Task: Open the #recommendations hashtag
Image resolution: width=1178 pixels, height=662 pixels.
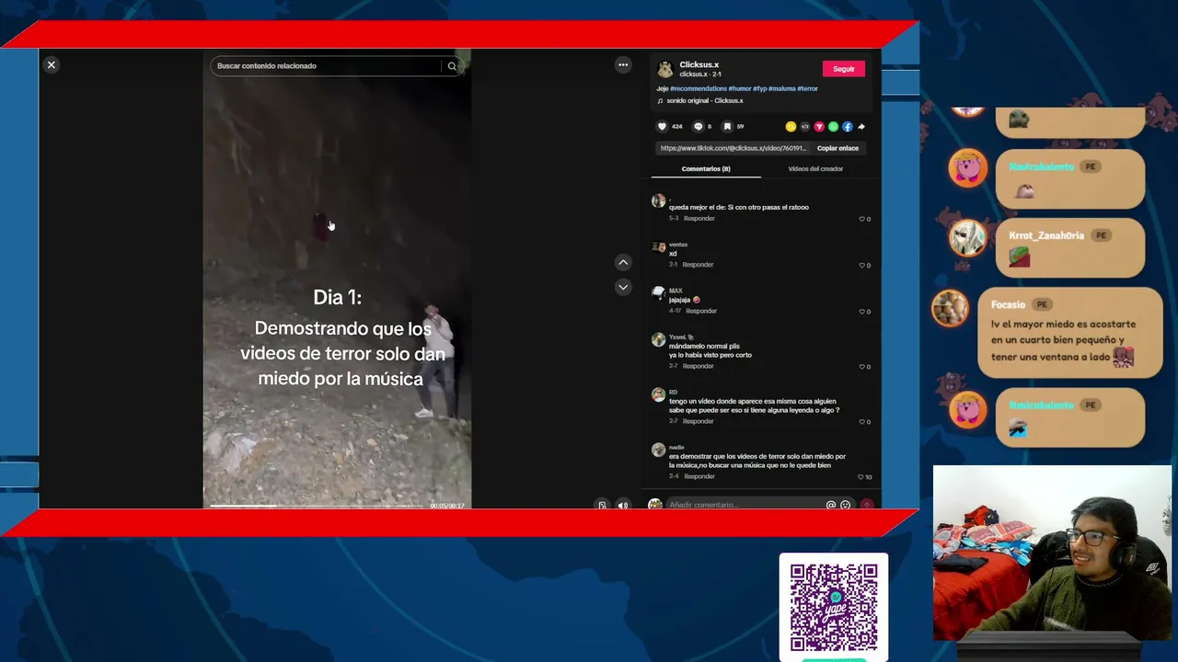Action: pyautogui.click(x=699, y=89)
